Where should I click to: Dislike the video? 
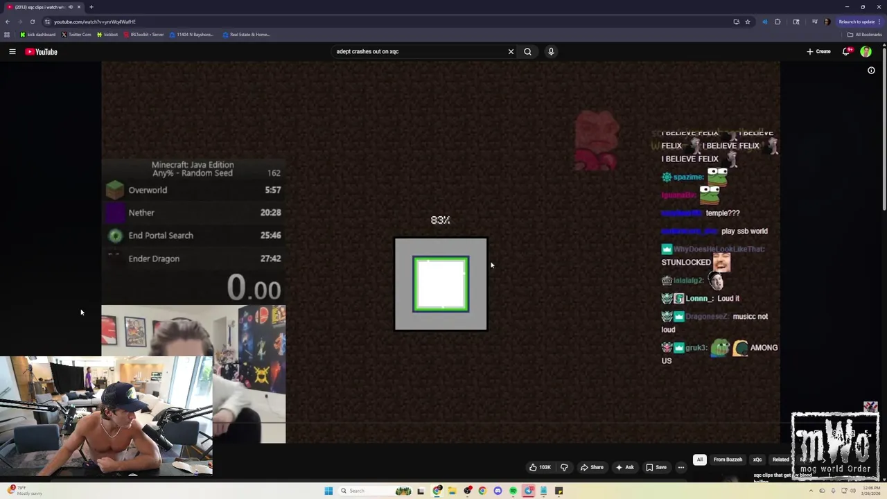(x=564, y=467)
